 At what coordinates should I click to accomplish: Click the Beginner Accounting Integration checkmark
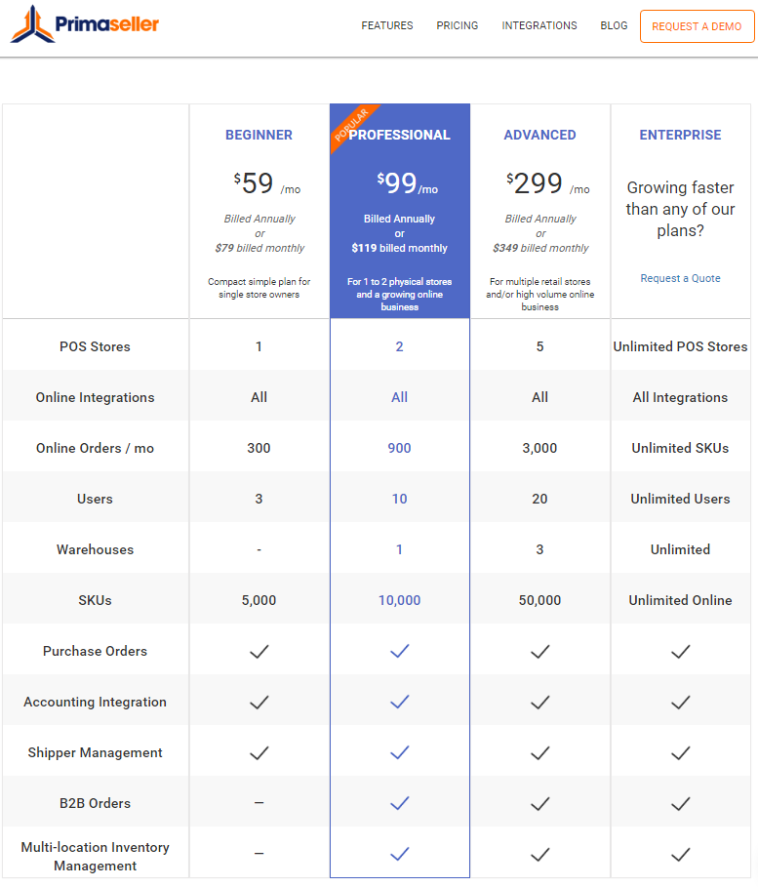pos(259,702)
